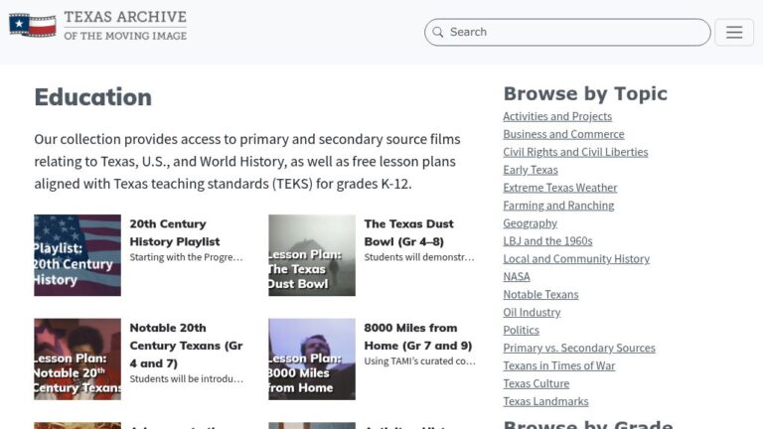Click 'Students will demonstr…' description

(x=419, y=257)
